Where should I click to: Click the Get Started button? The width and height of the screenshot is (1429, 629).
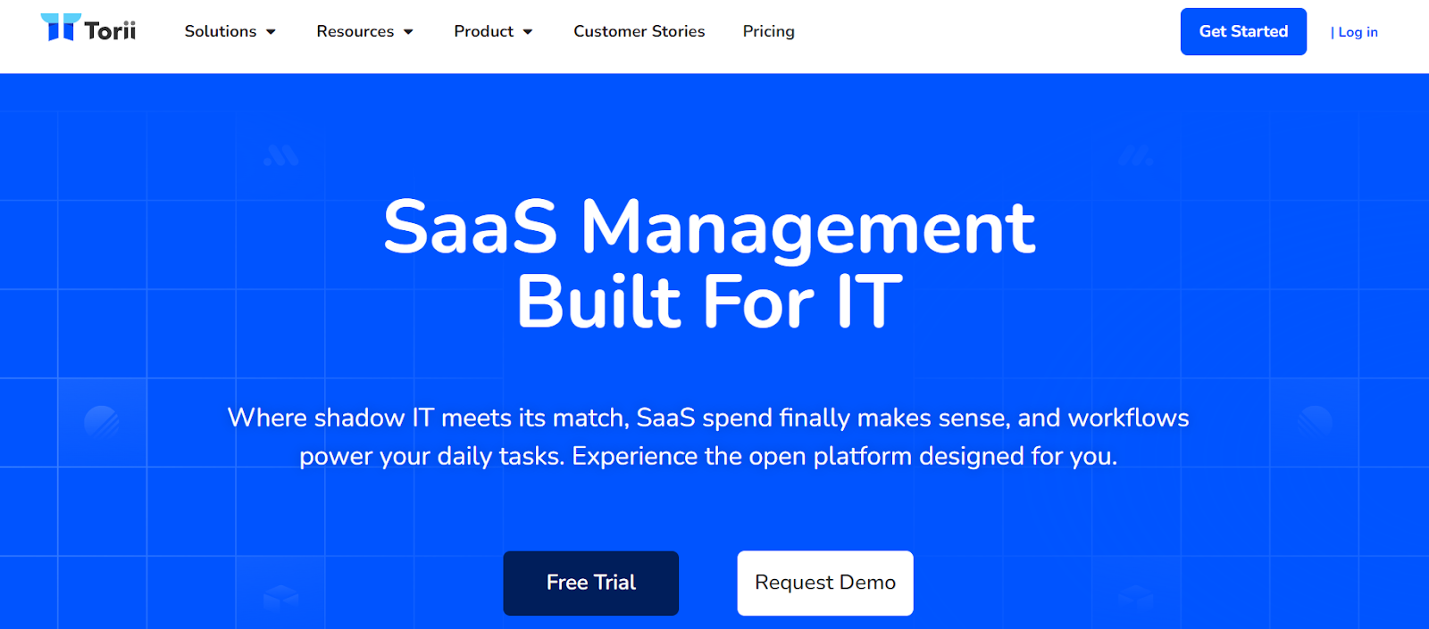(x=1242, y=31)
